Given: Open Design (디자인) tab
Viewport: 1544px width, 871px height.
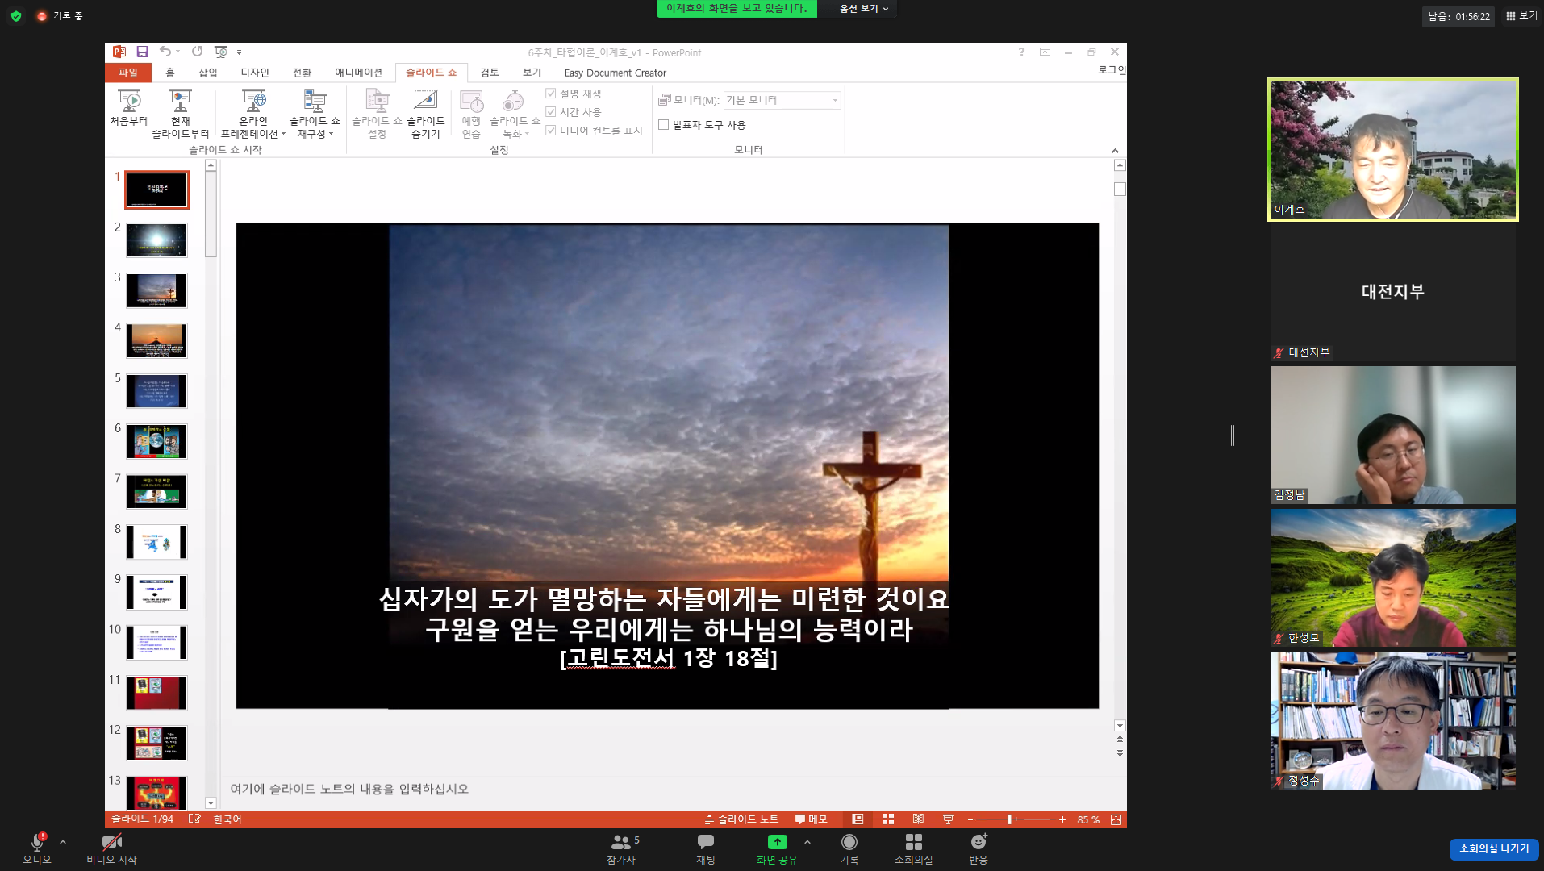Looking at the screenshot, I should (x=255, y=73).
